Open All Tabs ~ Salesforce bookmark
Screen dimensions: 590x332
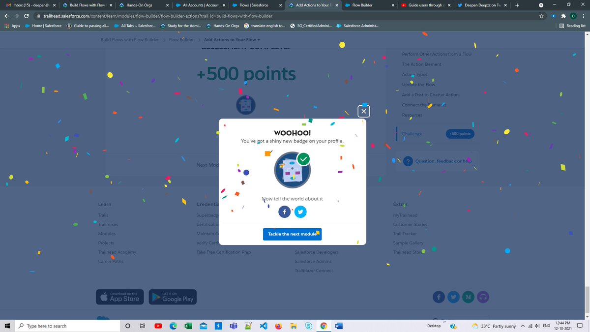click(x=134, y=26)
